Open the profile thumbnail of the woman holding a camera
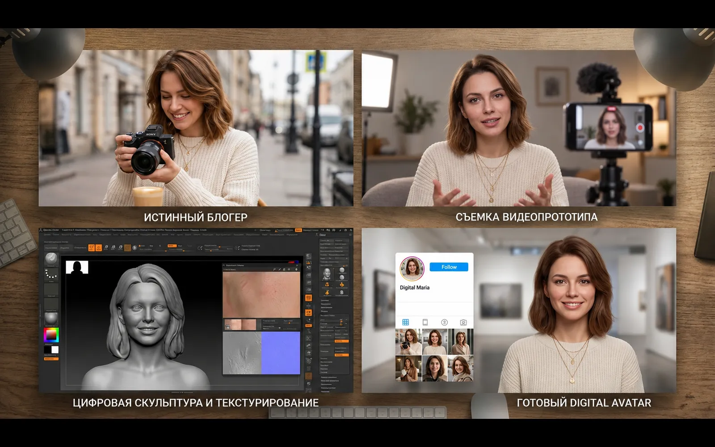715x447 pixels. coord(408,342)
